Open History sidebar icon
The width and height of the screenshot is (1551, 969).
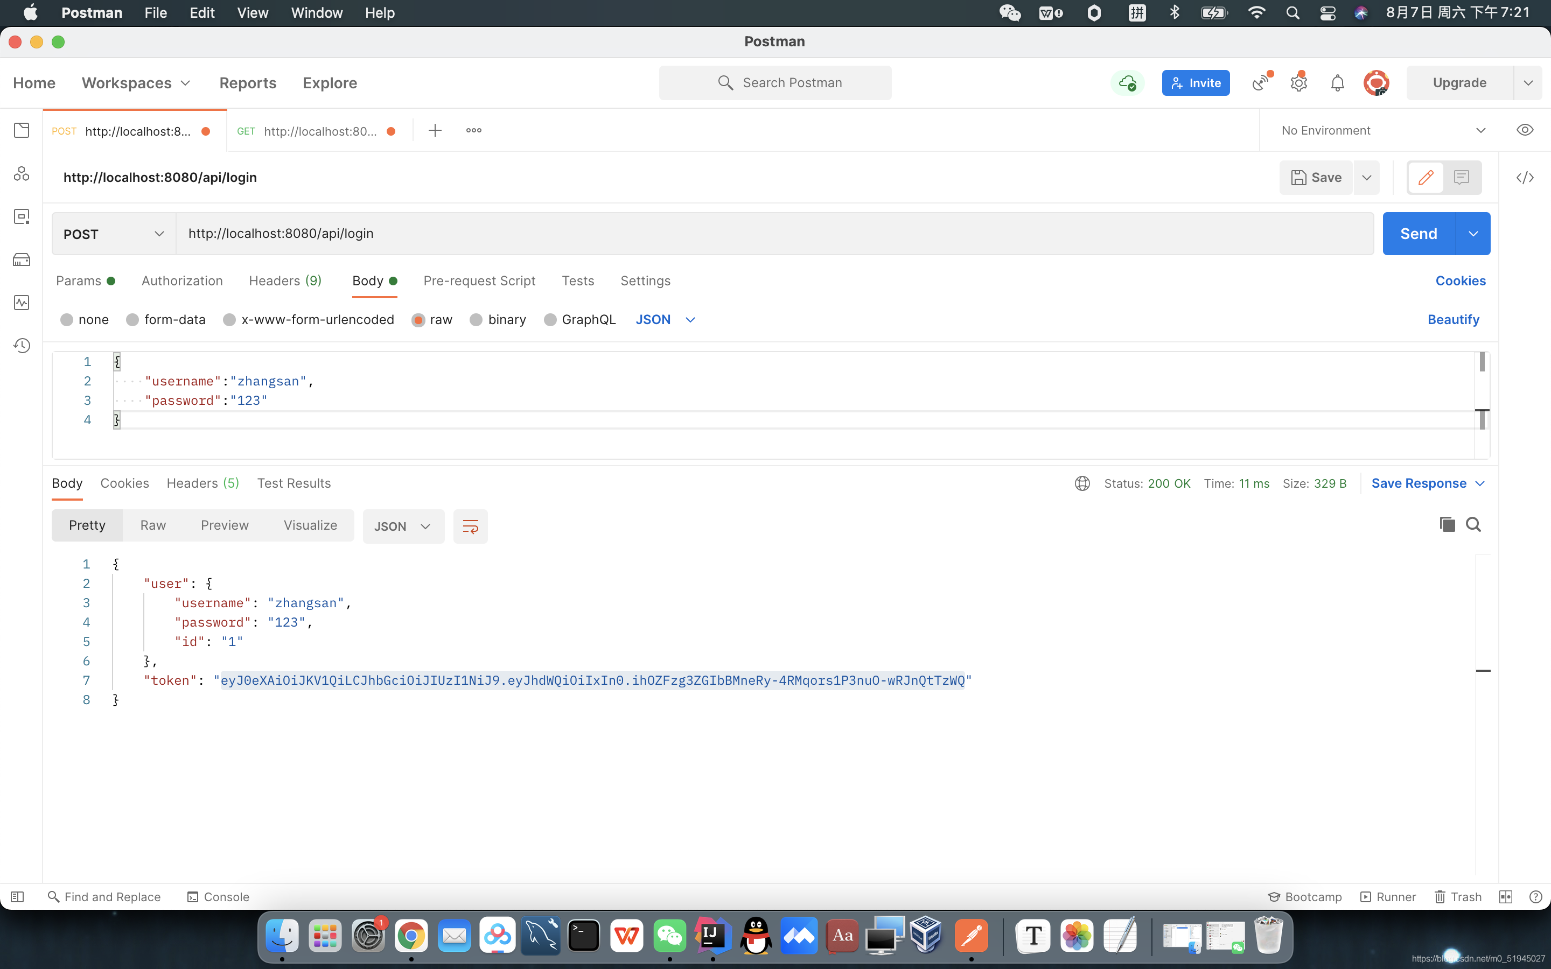(x=21, y=346)
